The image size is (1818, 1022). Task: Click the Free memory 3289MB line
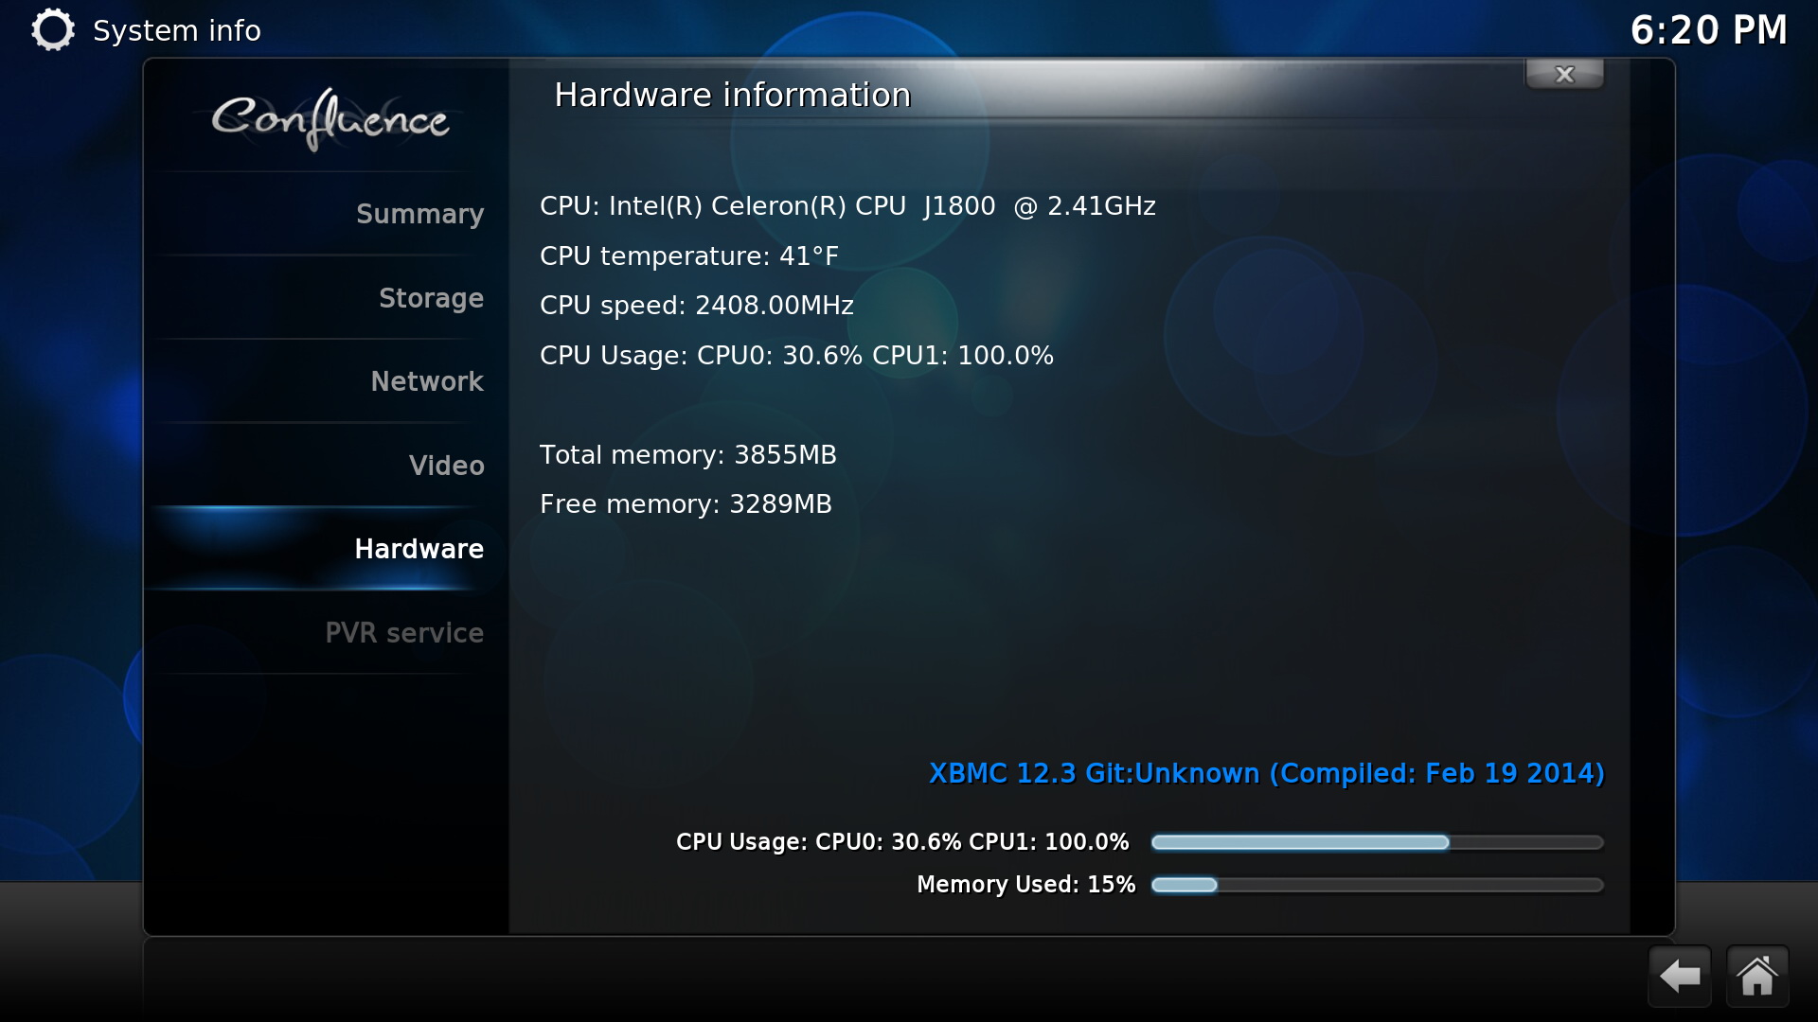(686, 504)
